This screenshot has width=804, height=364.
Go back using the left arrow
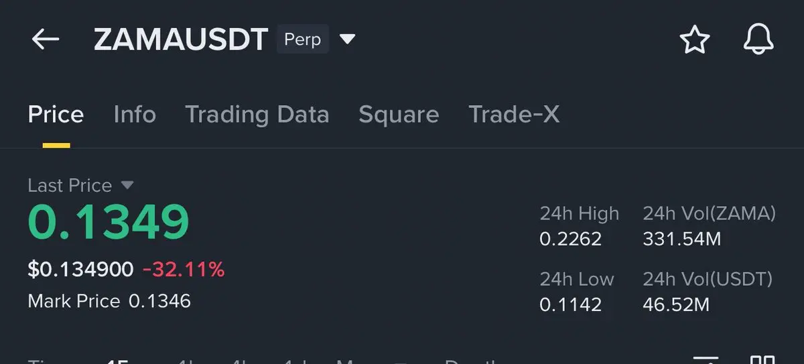pos(46,39)
